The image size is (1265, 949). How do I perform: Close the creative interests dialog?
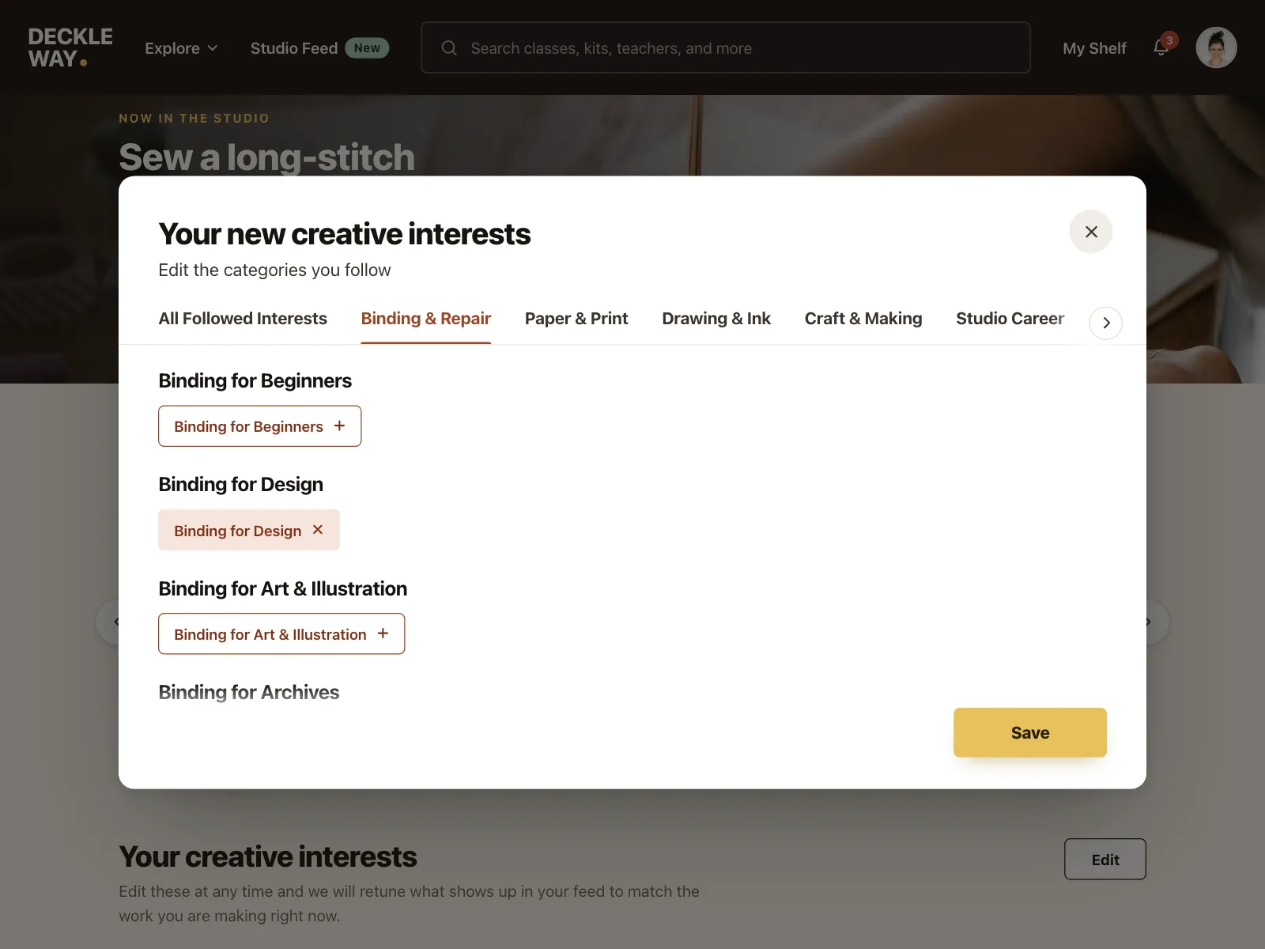pyautogui.click(x=1091, y=232)
